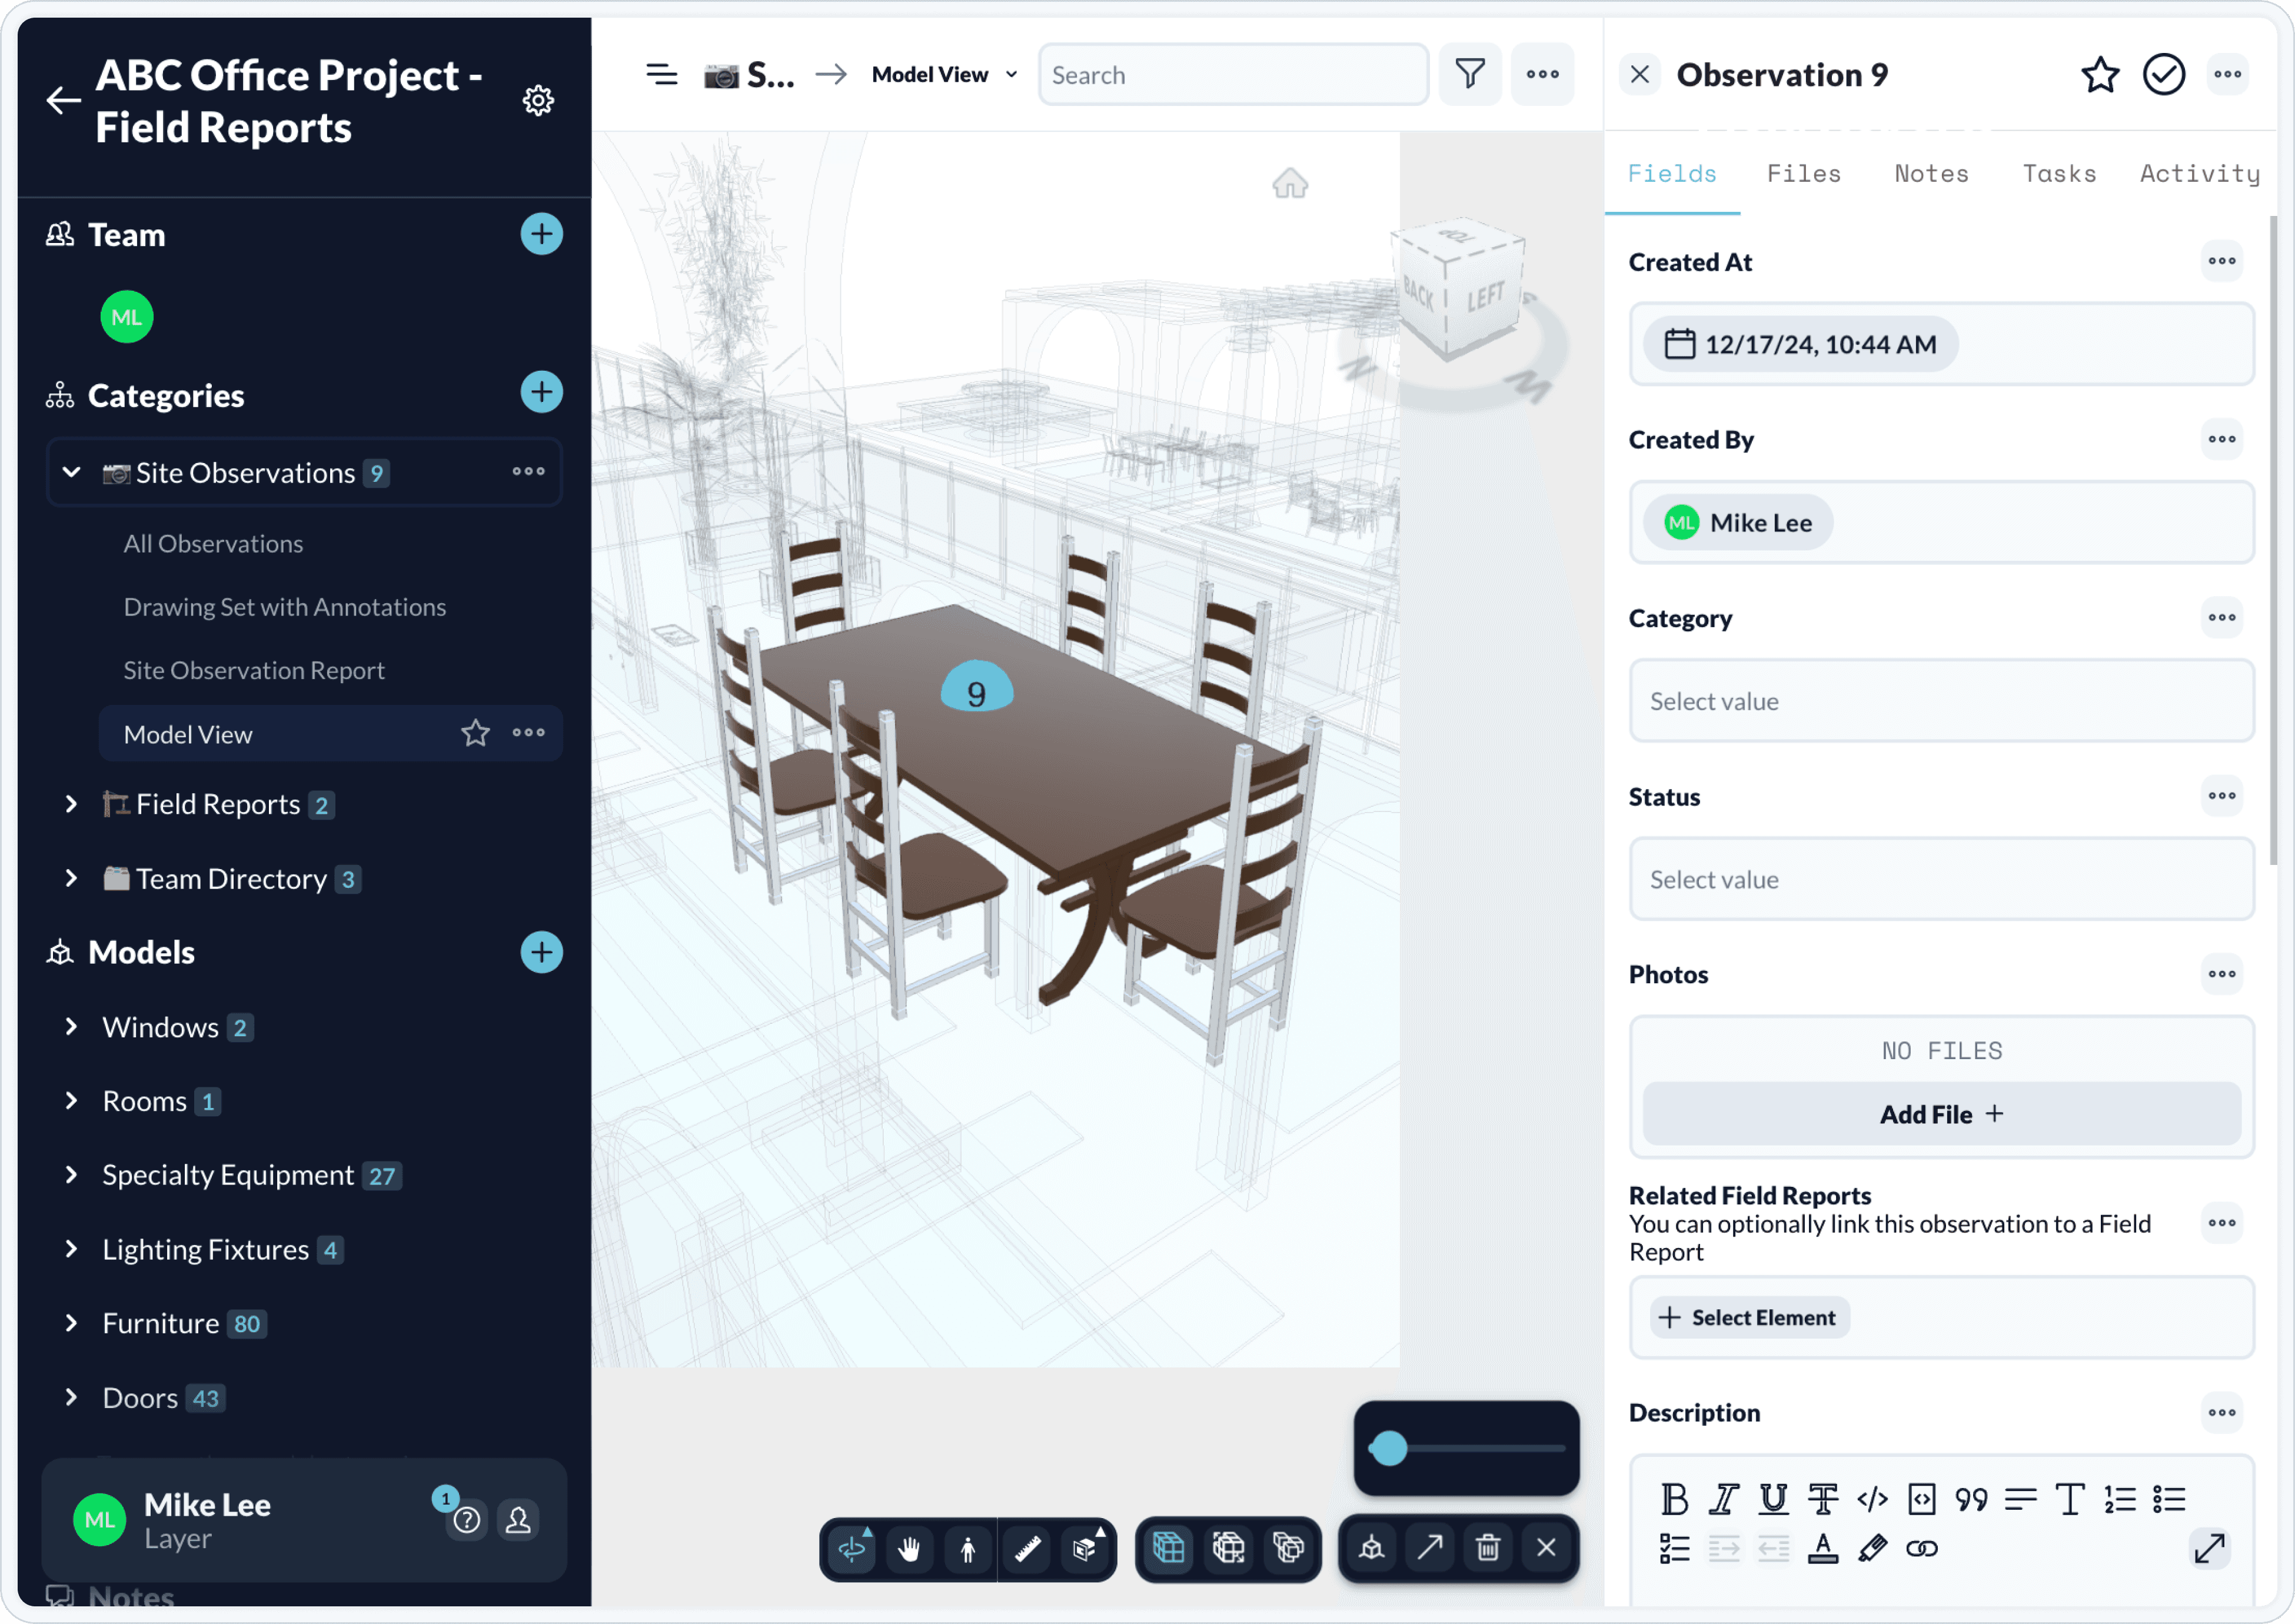Viewport: 2295px width, 1624px height.
Task: Expand the Specialty Equipment model group
Action: pyautogui.click(x=71, y=1175)
